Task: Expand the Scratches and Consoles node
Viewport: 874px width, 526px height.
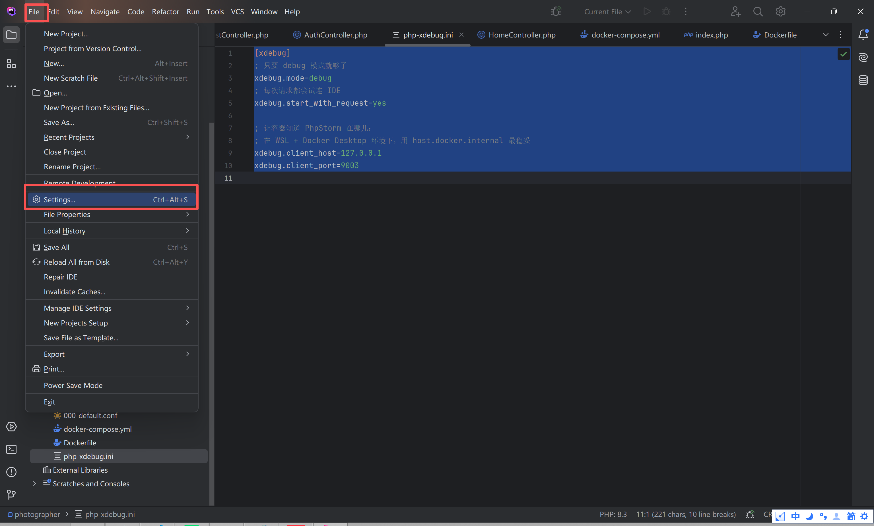Action: [34, 483]
